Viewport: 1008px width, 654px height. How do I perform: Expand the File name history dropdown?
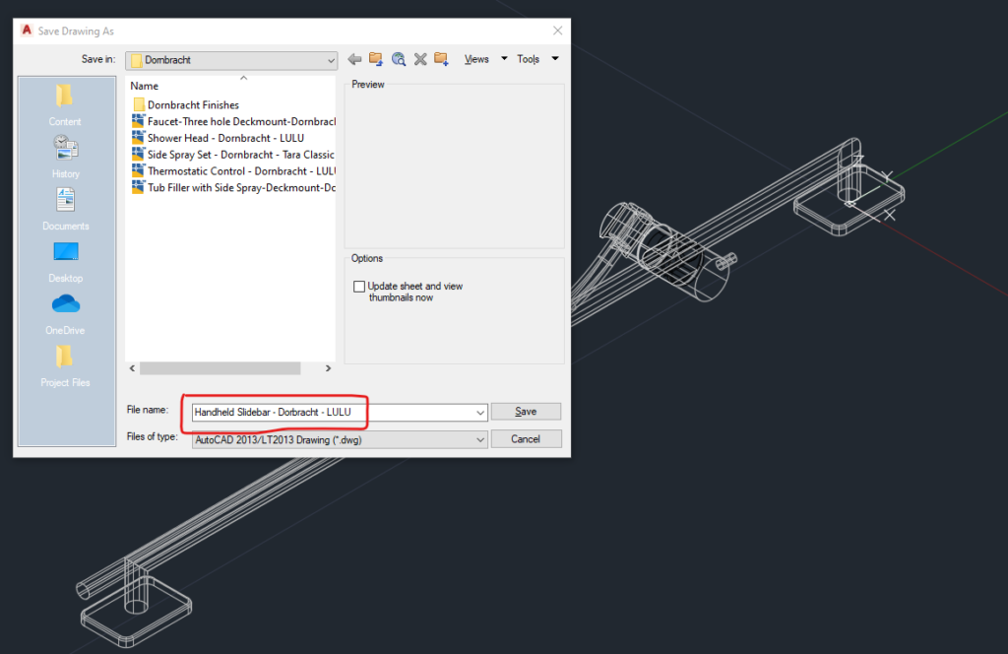click(x=480, y=413)
